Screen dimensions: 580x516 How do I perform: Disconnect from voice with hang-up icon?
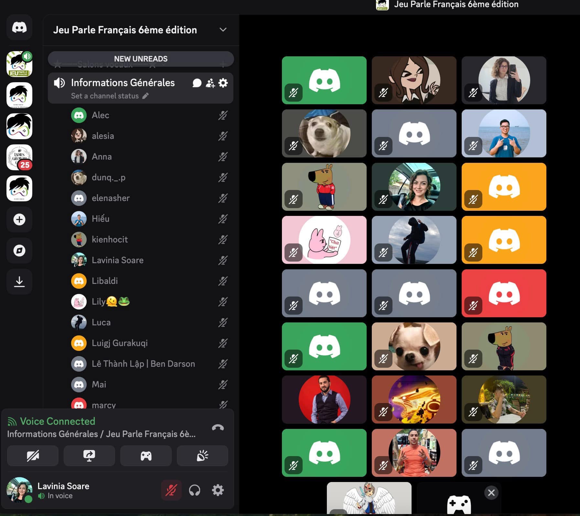218,428
